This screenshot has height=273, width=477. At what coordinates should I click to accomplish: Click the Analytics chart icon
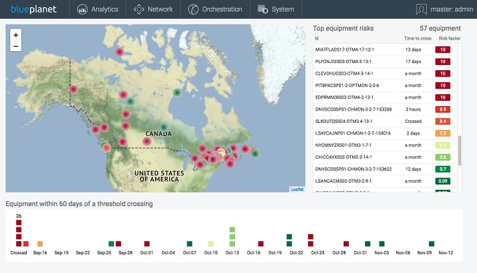[82, 9]
